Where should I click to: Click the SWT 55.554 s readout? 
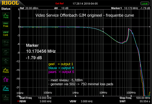point(135,101)
